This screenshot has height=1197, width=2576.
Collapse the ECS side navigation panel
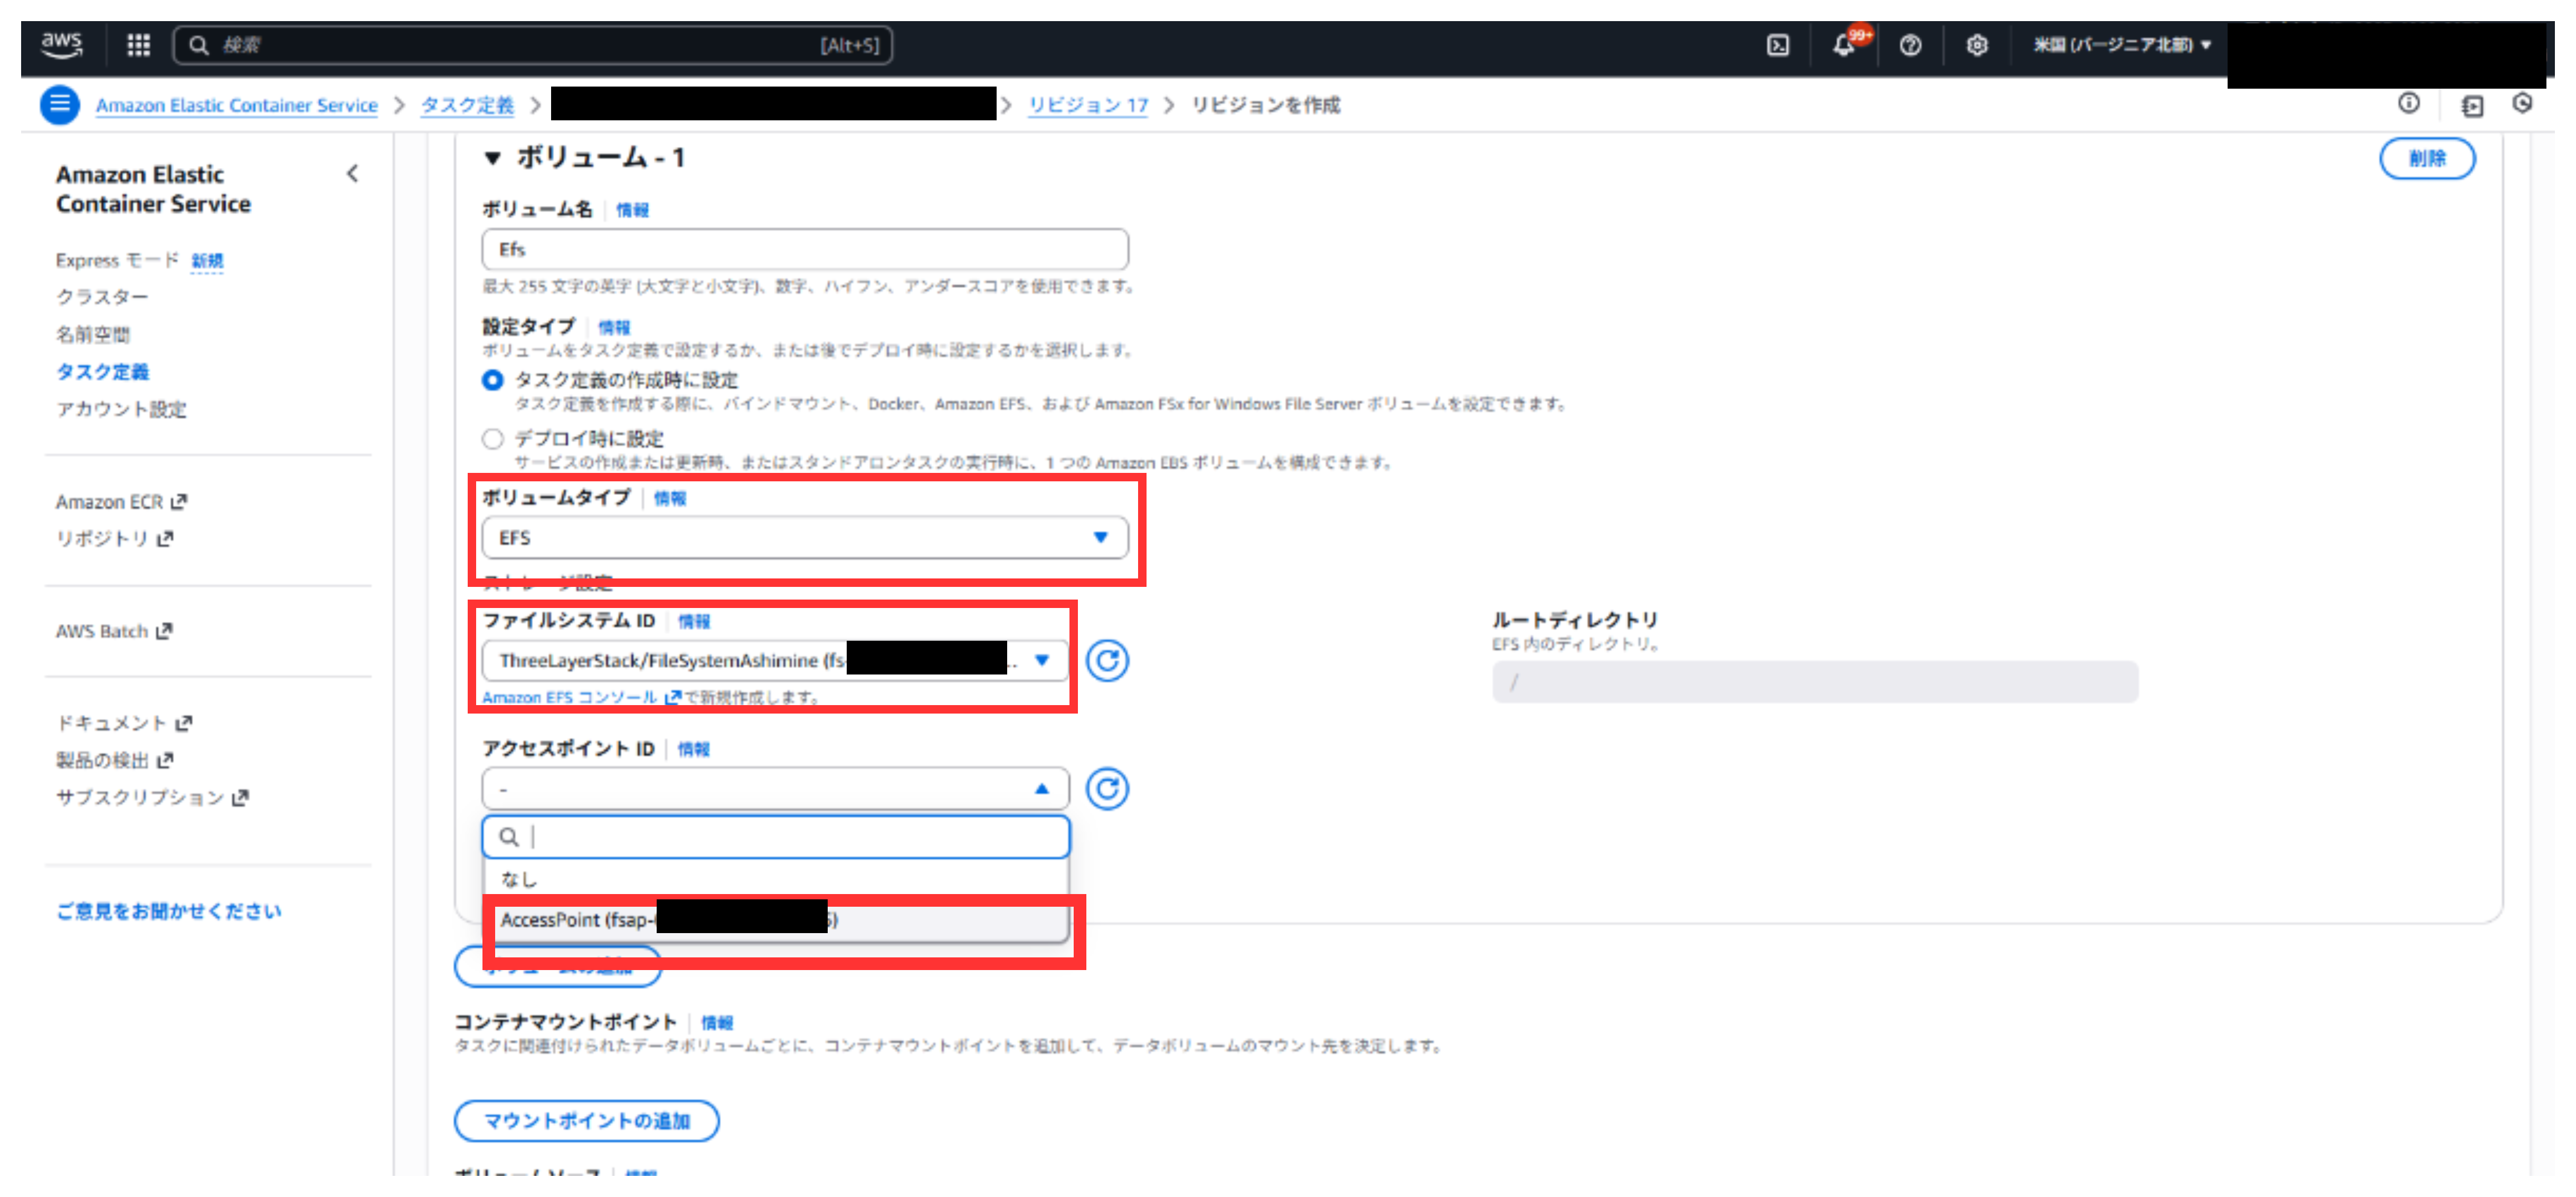click(352, 174)
